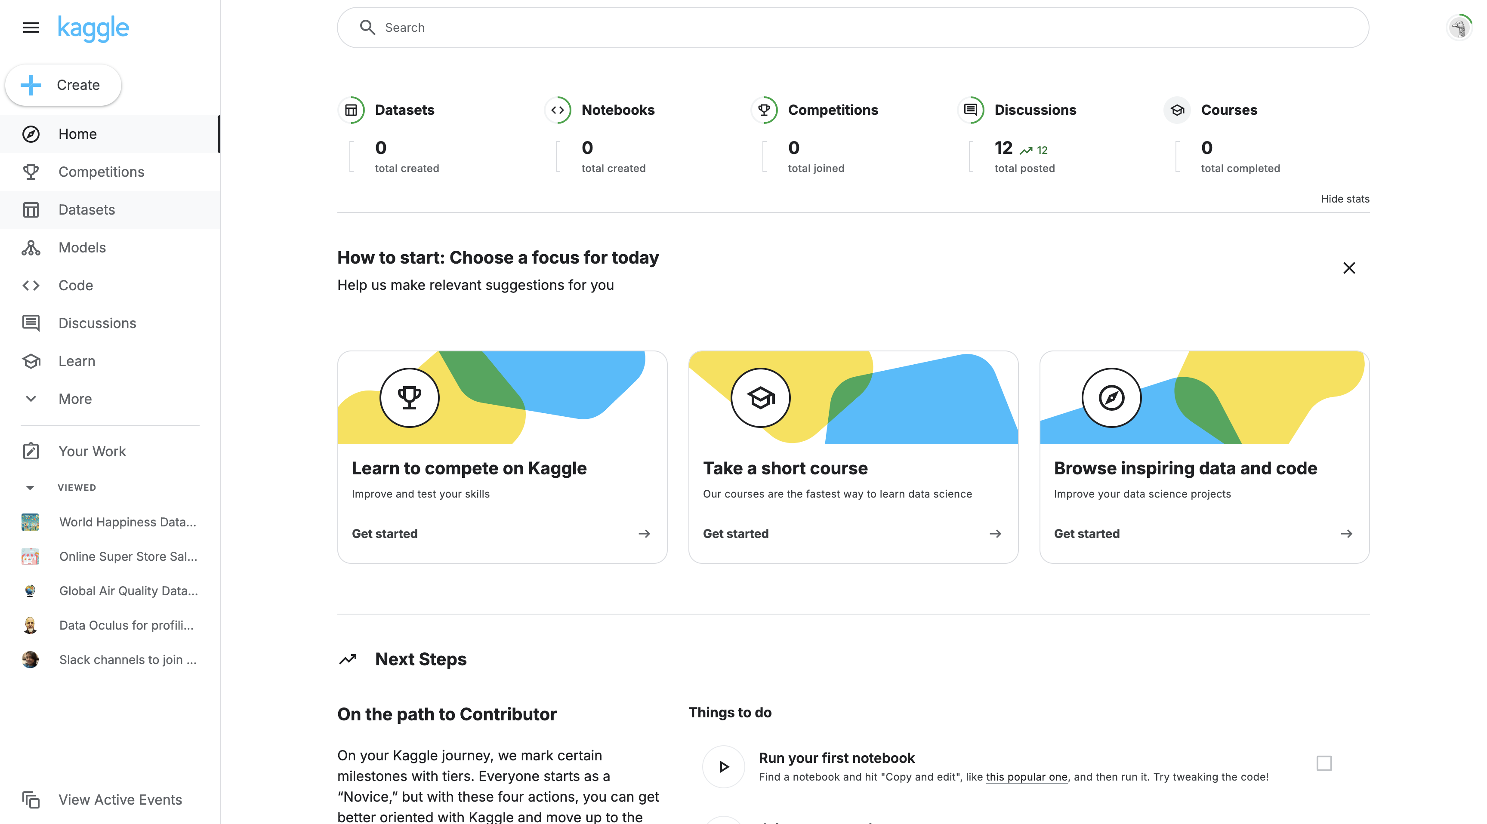Click the Competitions trophy icon in sidebar
Image resolution: width=1487 pixels, height=824 pixels.
31,172
